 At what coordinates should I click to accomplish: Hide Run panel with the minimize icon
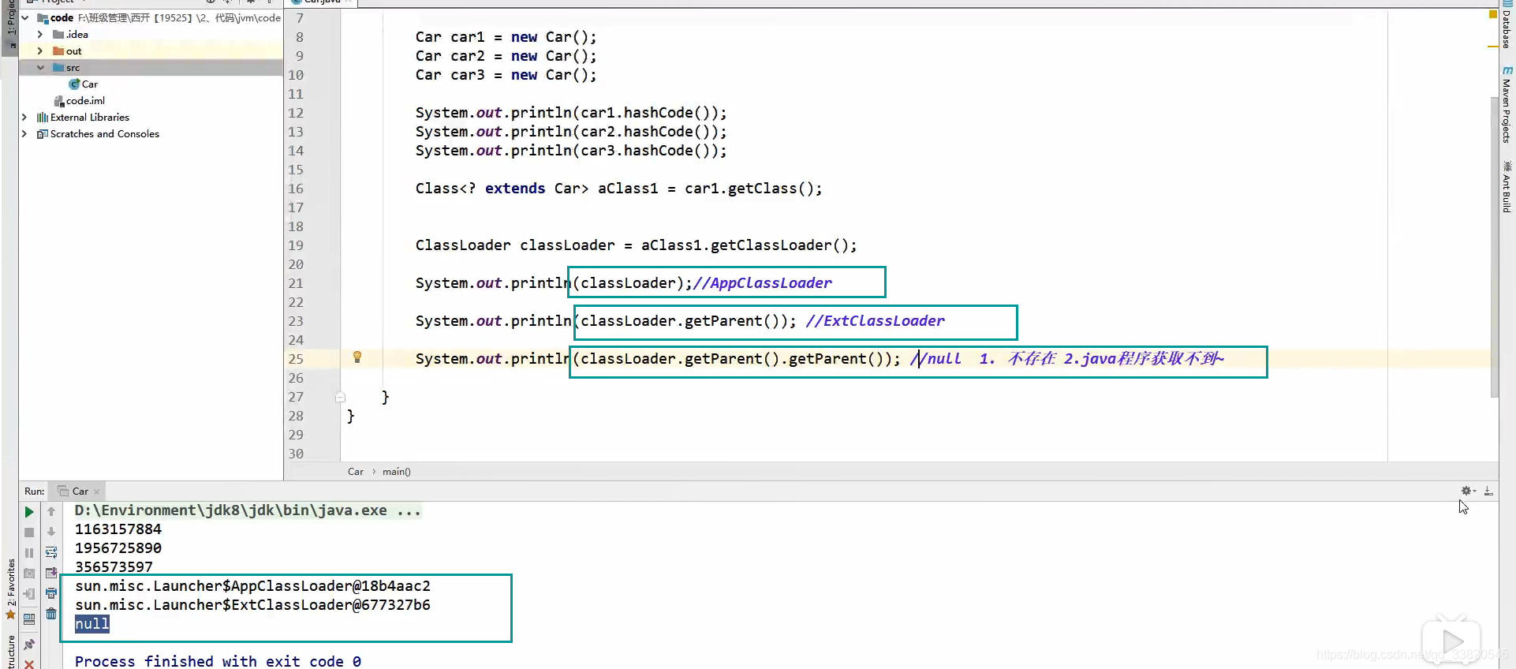(x=1488, y=491)
